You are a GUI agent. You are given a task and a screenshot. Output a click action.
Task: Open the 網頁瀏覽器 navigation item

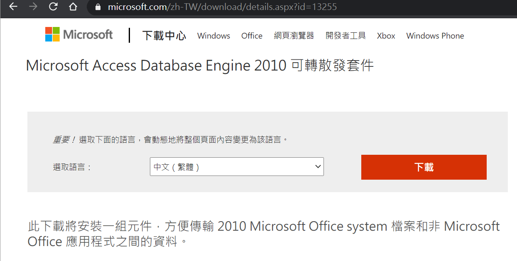pyautogui.click(x=294, y=36)
